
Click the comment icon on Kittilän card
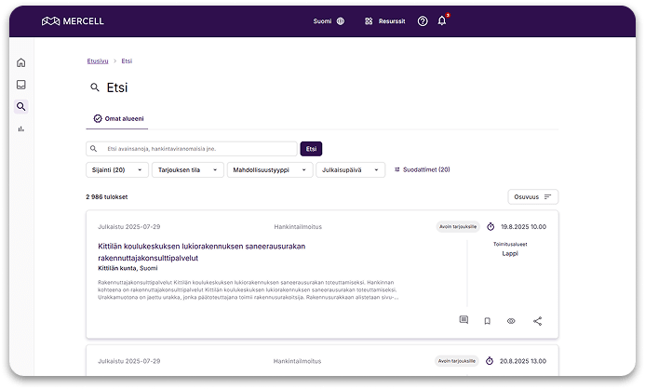tap(464, 320)
